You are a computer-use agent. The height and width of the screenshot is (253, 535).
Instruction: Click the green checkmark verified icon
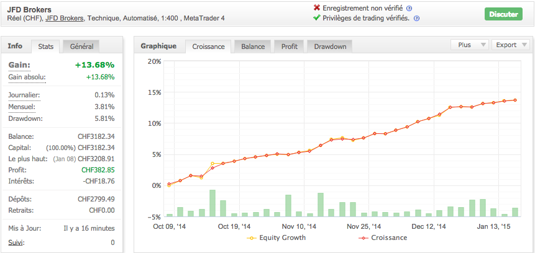coord(317,18)
